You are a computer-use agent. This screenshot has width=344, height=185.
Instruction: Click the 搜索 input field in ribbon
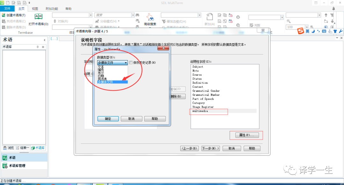pos(113,15)
